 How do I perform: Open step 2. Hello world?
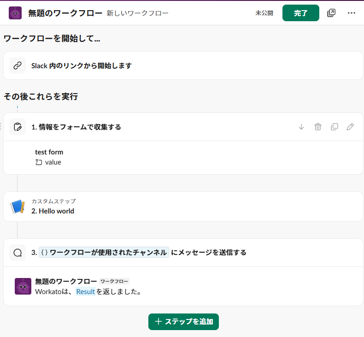[x=183, y=207]
